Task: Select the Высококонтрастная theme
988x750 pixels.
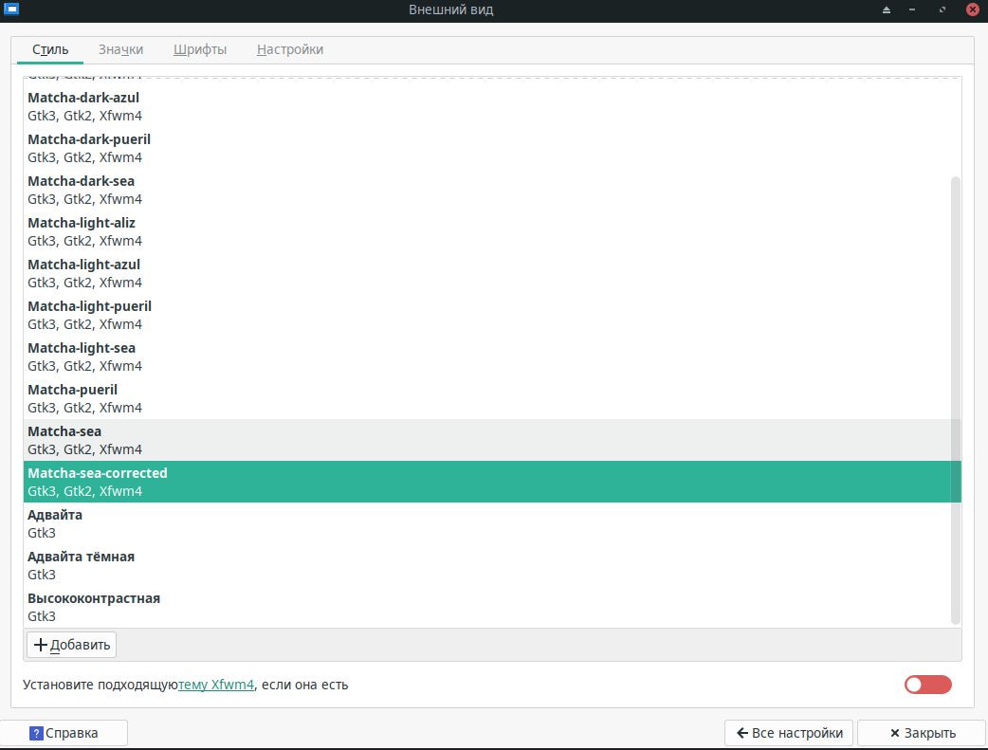Action: (x=93, y=607)
